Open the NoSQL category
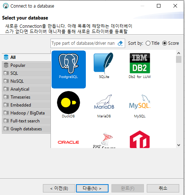This screenshot has width=185, height=195. [x=26, y=81]
